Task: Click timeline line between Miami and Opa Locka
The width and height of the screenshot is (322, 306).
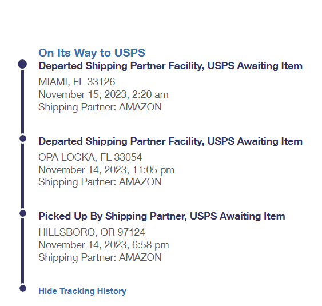Action: click(22, 102)
